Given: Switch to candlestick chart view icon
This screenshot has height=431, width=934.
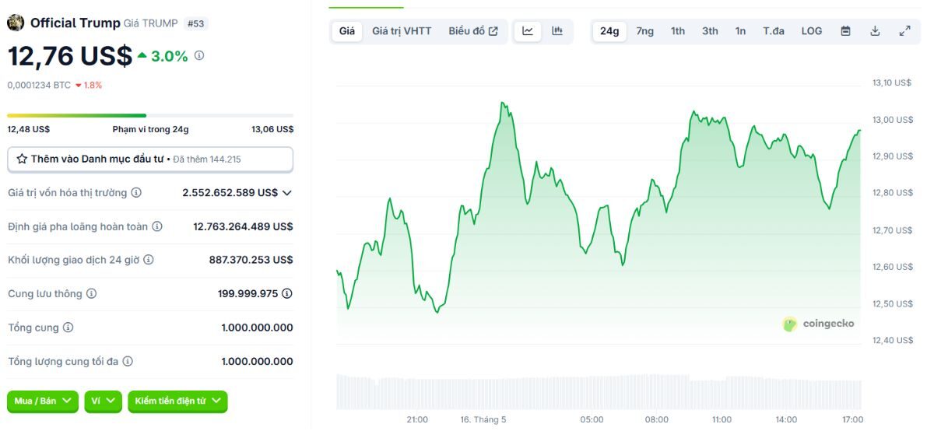Looking at the screenshot, I should pyautogui.click(x=557, y=31).
